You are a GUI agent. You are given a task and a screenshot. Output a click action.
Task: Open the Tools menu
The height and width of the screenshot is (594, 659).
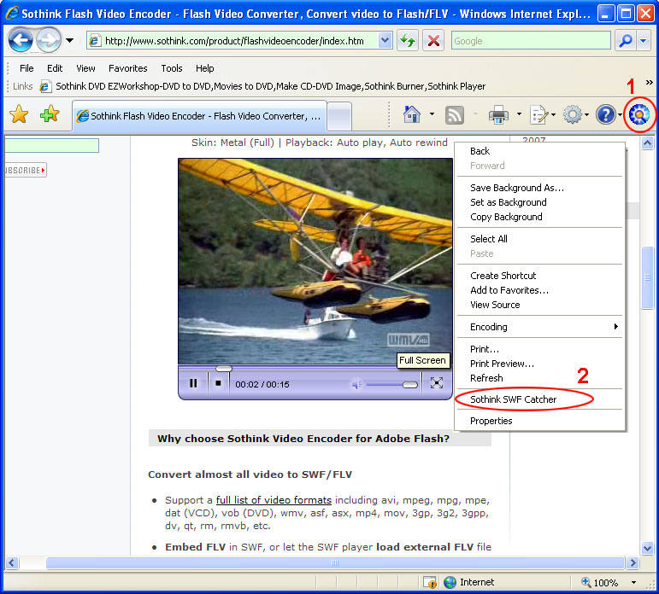172,68
